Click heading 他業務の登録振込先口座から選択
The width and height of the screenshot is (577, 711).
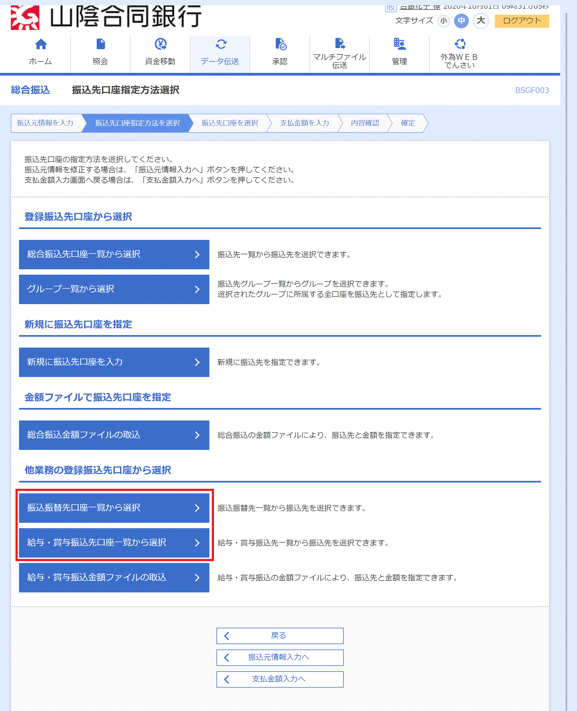tap(98, 470)
